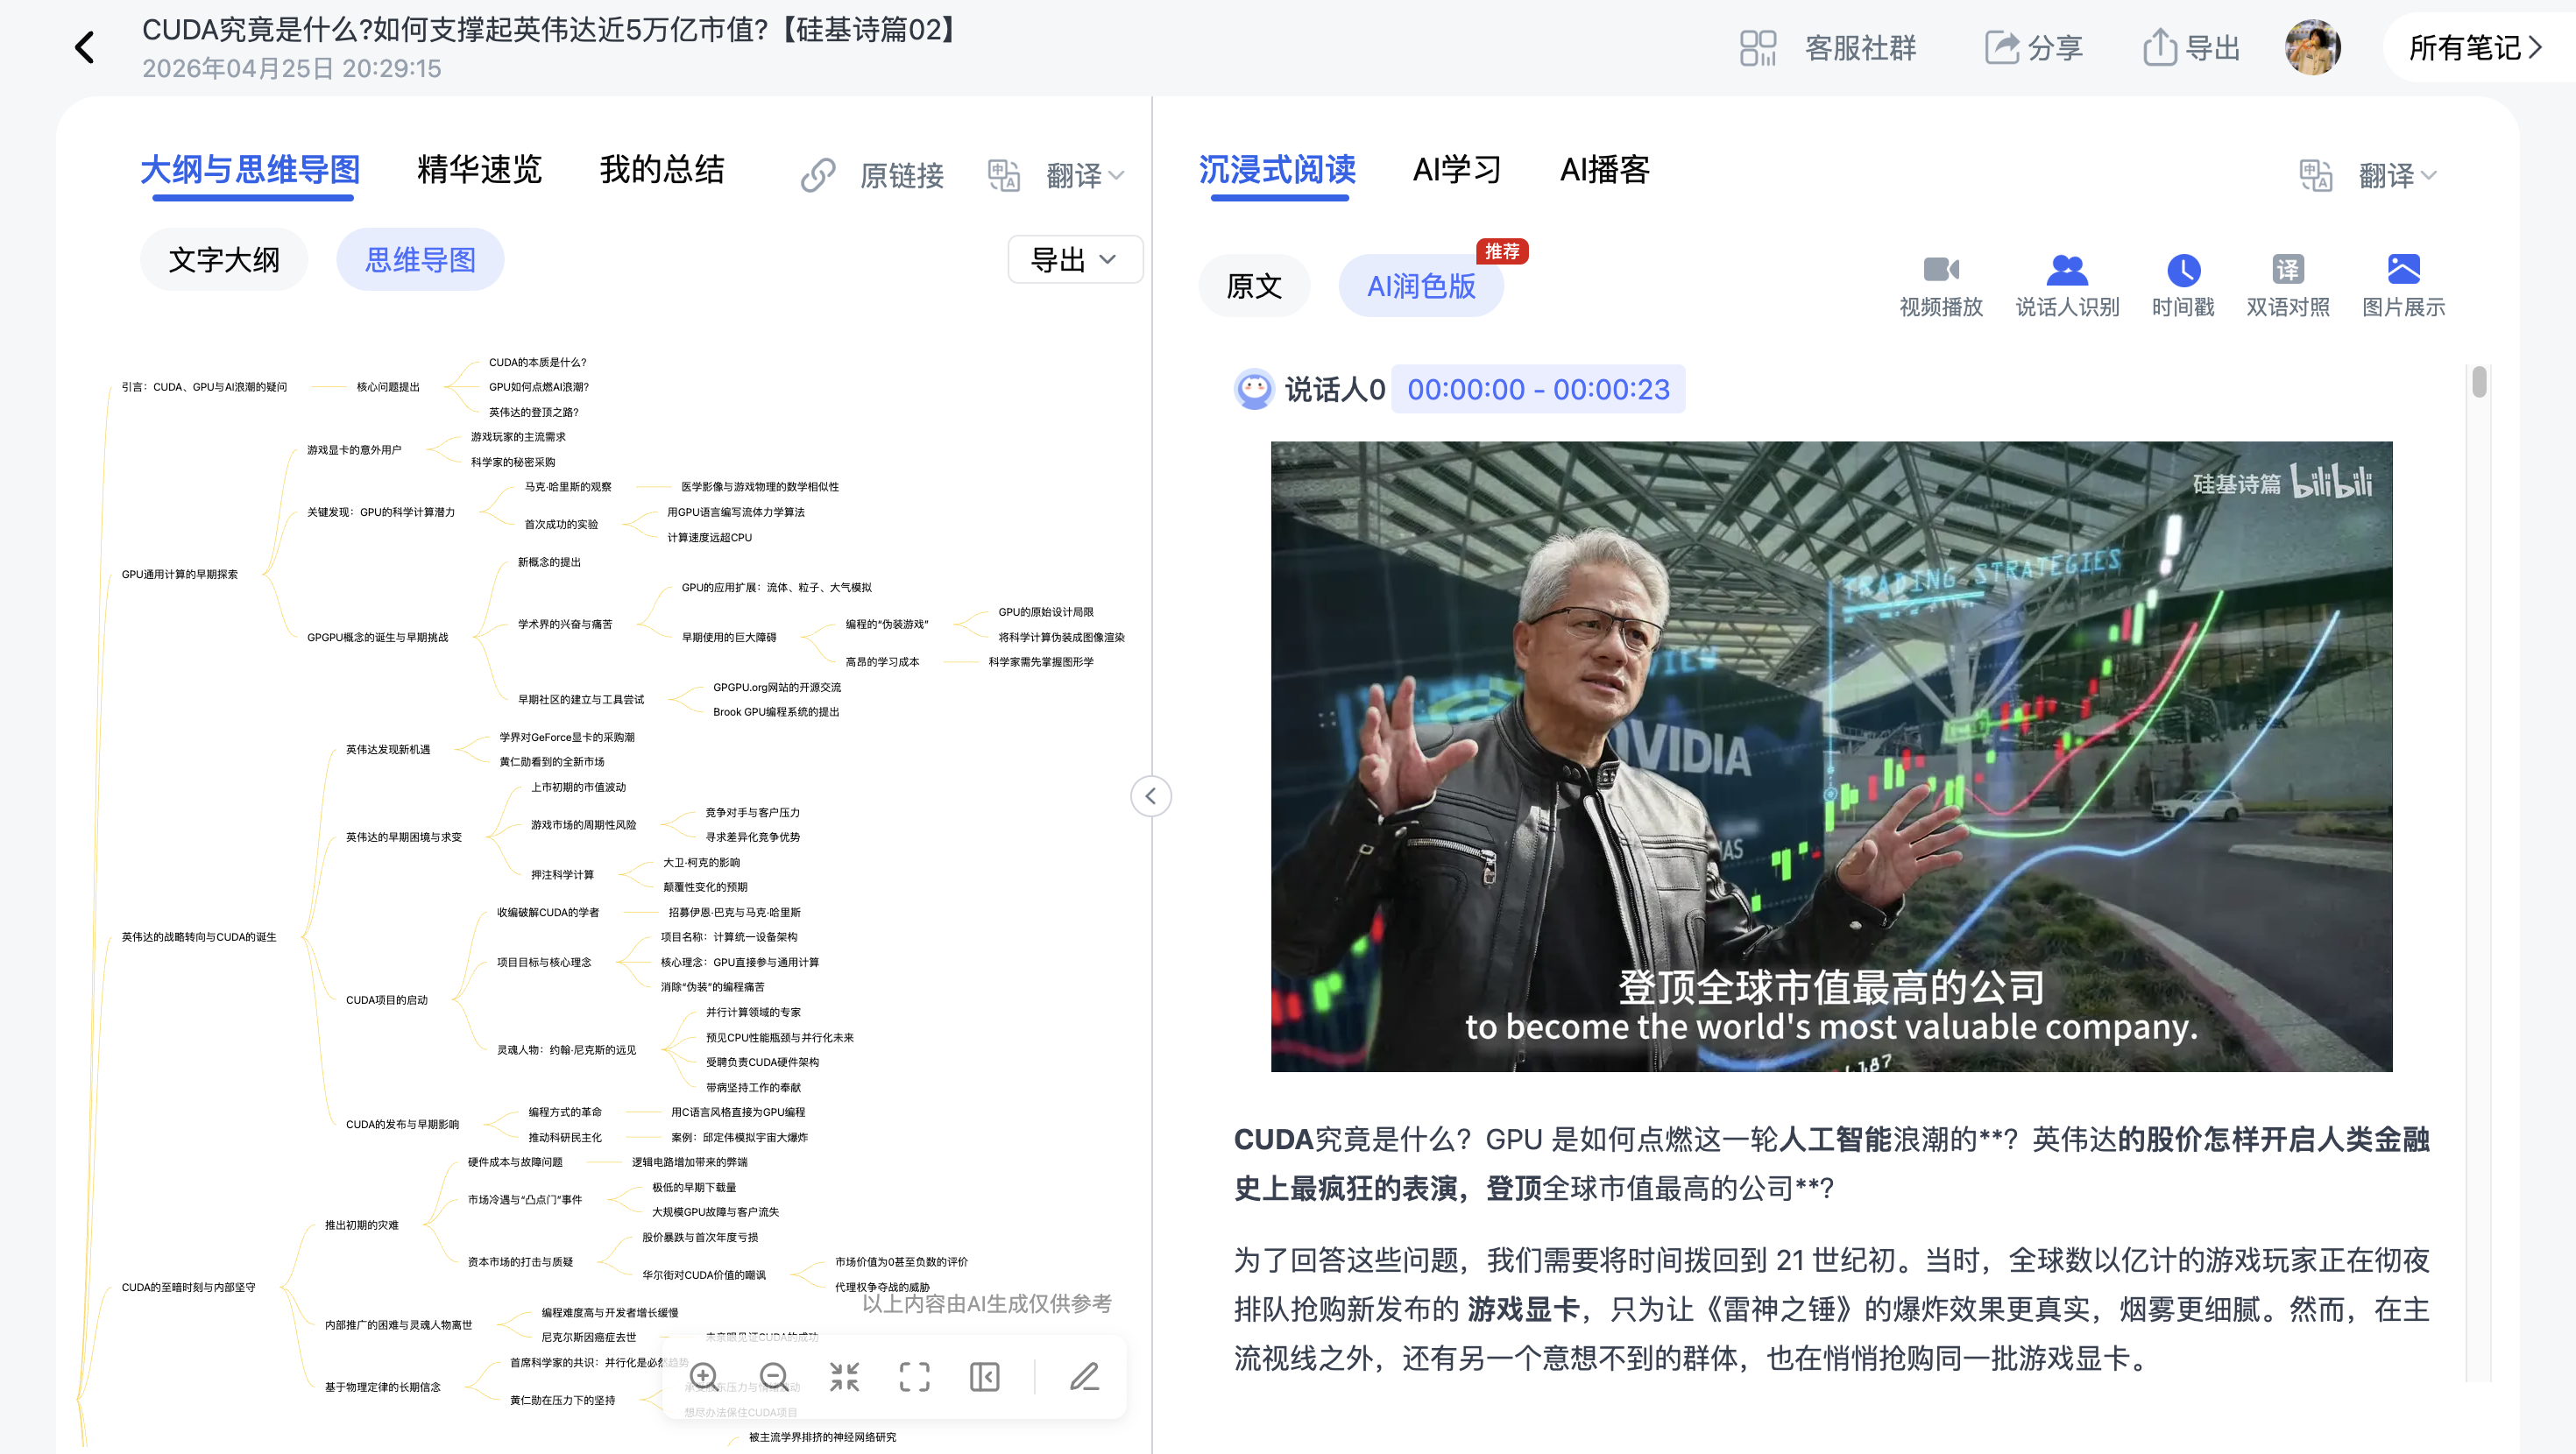Click node 引言：CUDA、GPU与AI浪潮的疑问

204,387
